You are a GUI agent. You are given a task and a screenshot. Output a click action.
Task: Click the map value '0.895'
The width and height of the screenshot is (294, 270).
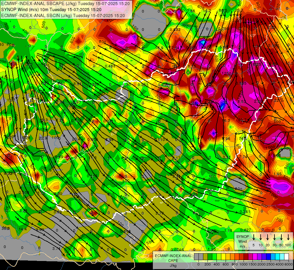point(241,83)
